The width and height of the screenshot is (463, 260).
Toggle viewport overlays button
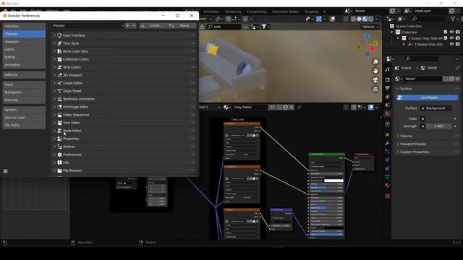(x=333, y=19)
